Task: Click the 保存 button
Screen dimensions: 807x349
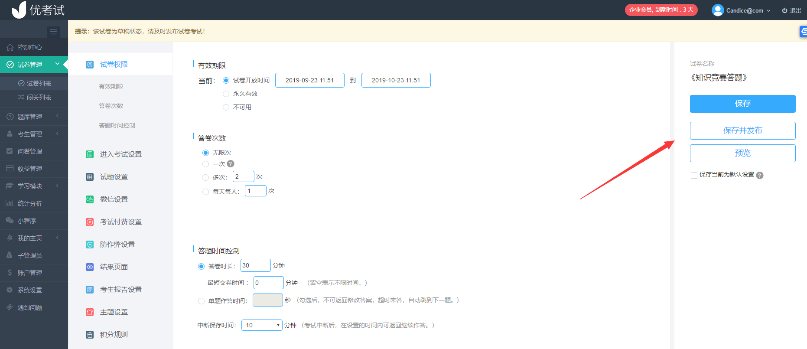Action: pos(742,104)
